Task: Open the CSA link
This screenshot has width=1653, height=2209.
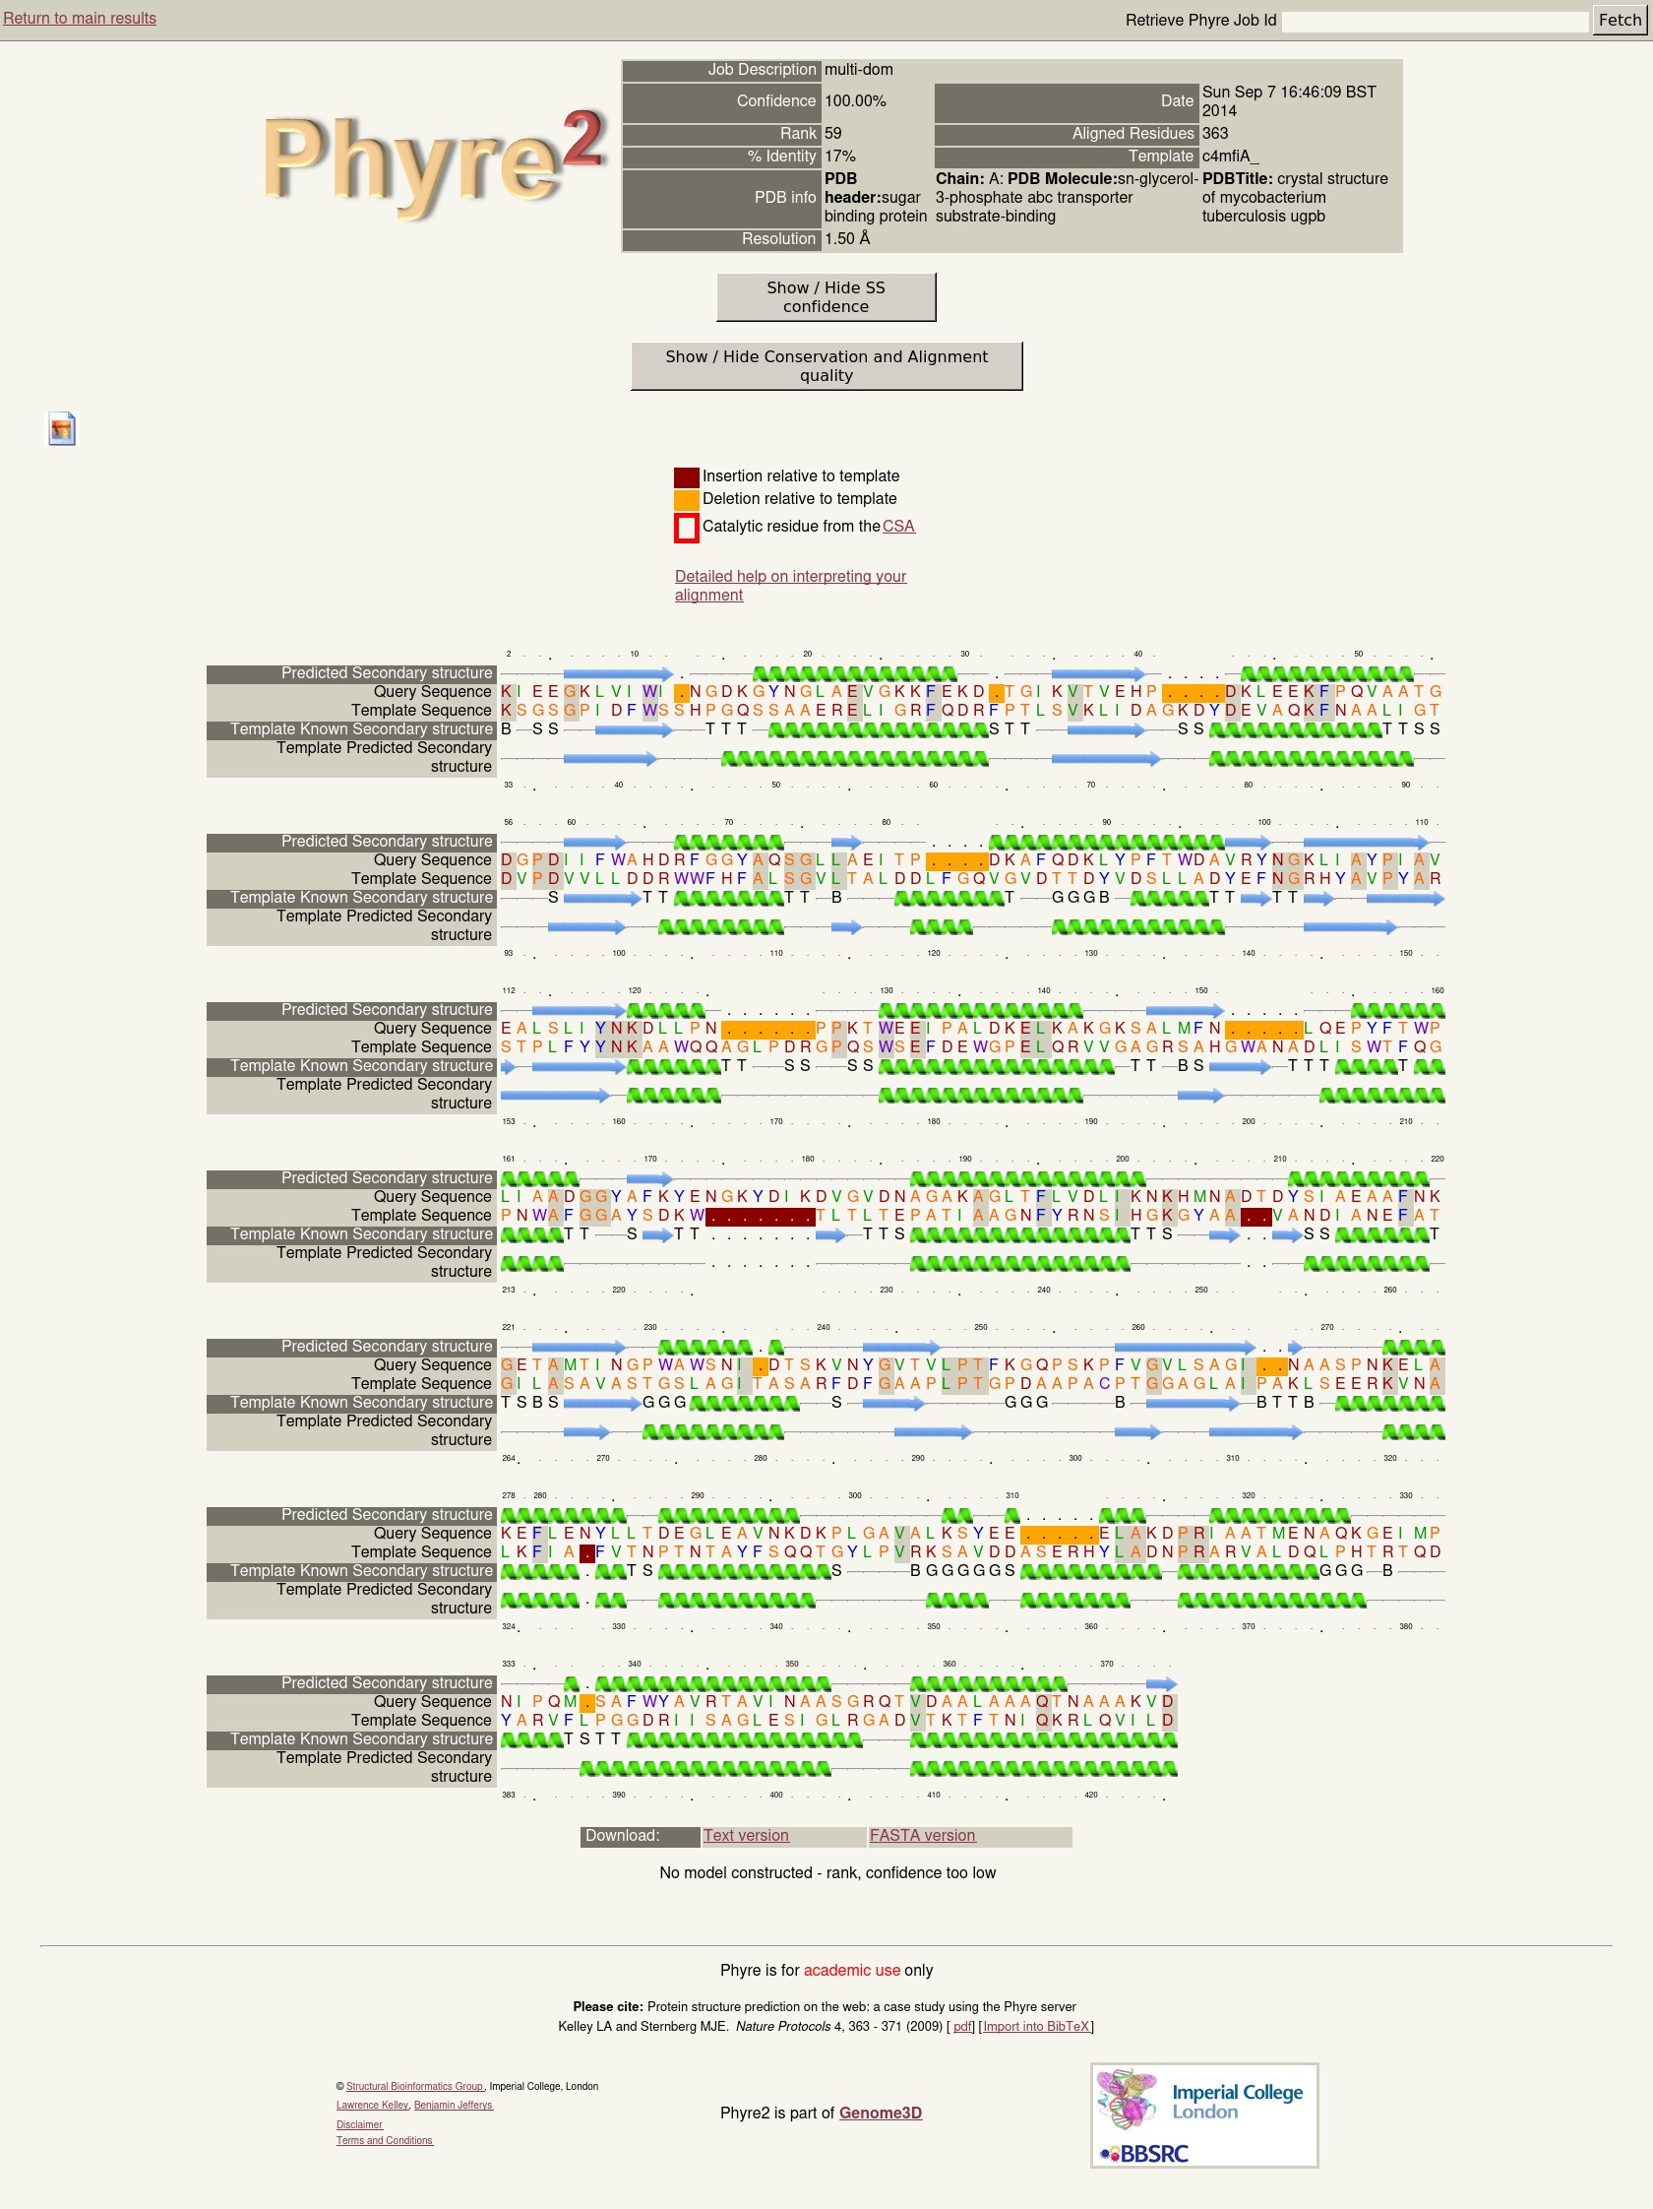Action: click(x=897, y=527)
